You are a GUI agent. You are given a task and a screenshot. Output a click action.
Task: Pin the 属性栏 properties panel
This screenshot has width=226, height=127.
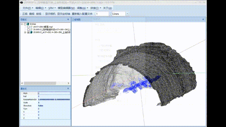click(68, 89)
